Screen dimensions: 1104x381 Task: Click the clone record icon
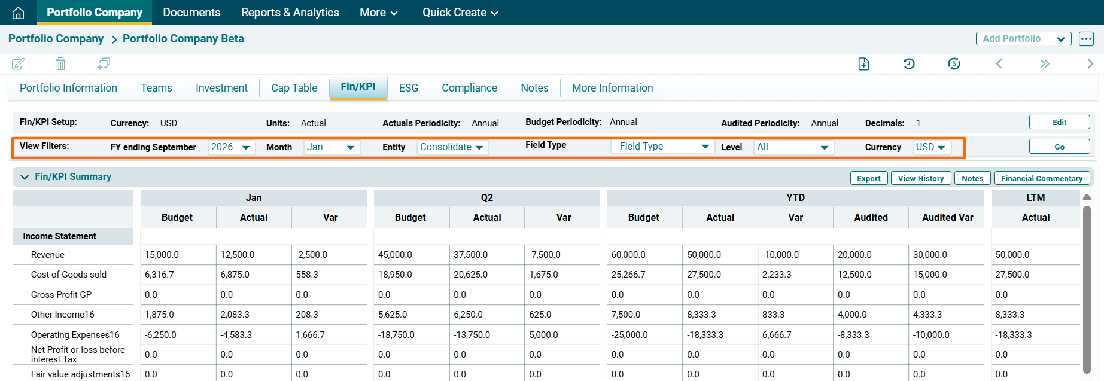(x=104, y=63)
